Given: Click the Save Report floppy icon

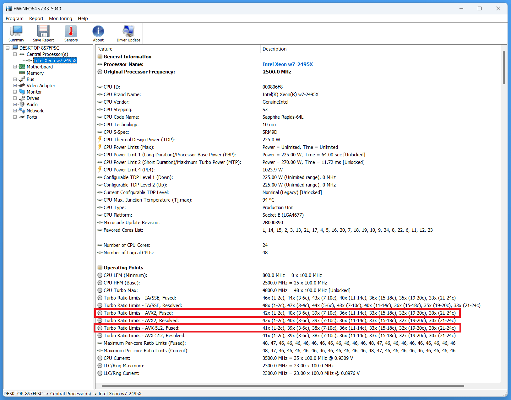Looking at the screenshot, I should click(x=43, y=31).
